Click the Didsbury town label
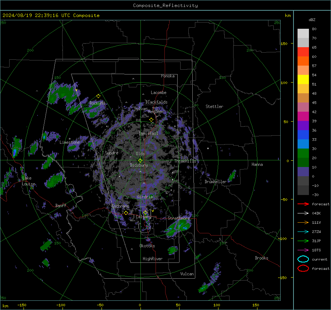This screenshot has width=331, height=310. point(139,165)
